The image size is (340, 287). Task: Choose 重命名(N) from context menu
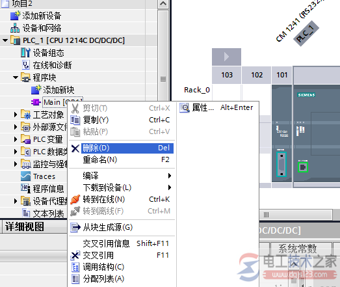(x=122, y=160)
